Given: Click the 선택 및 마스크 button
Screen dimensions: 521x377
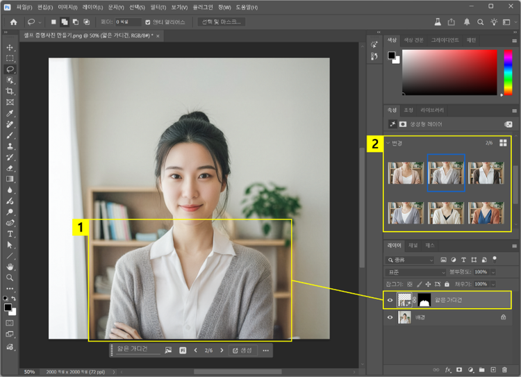Looking at the screenshot, I should (x=222, y=22).
